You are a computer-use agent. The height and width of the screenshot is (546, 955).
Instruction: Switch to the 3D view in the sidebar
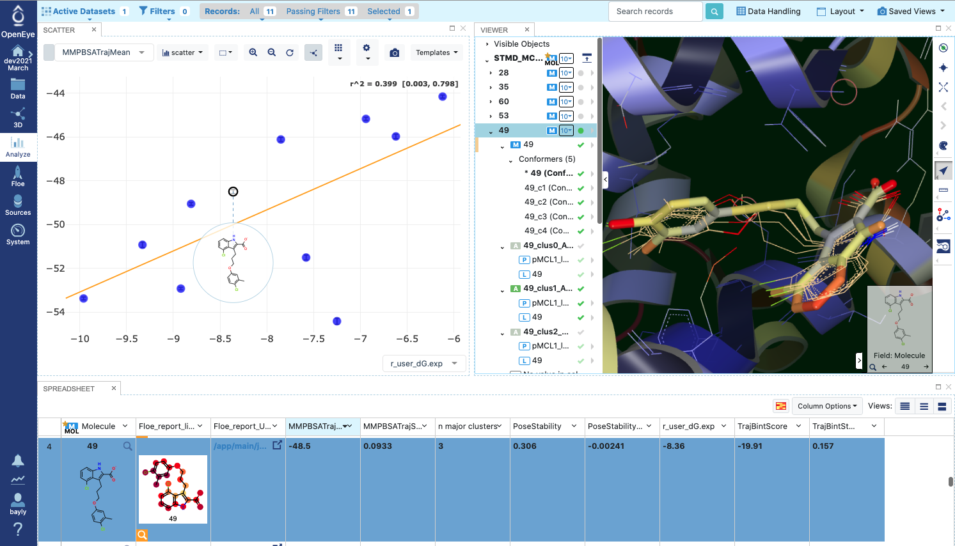pos(18,118)
